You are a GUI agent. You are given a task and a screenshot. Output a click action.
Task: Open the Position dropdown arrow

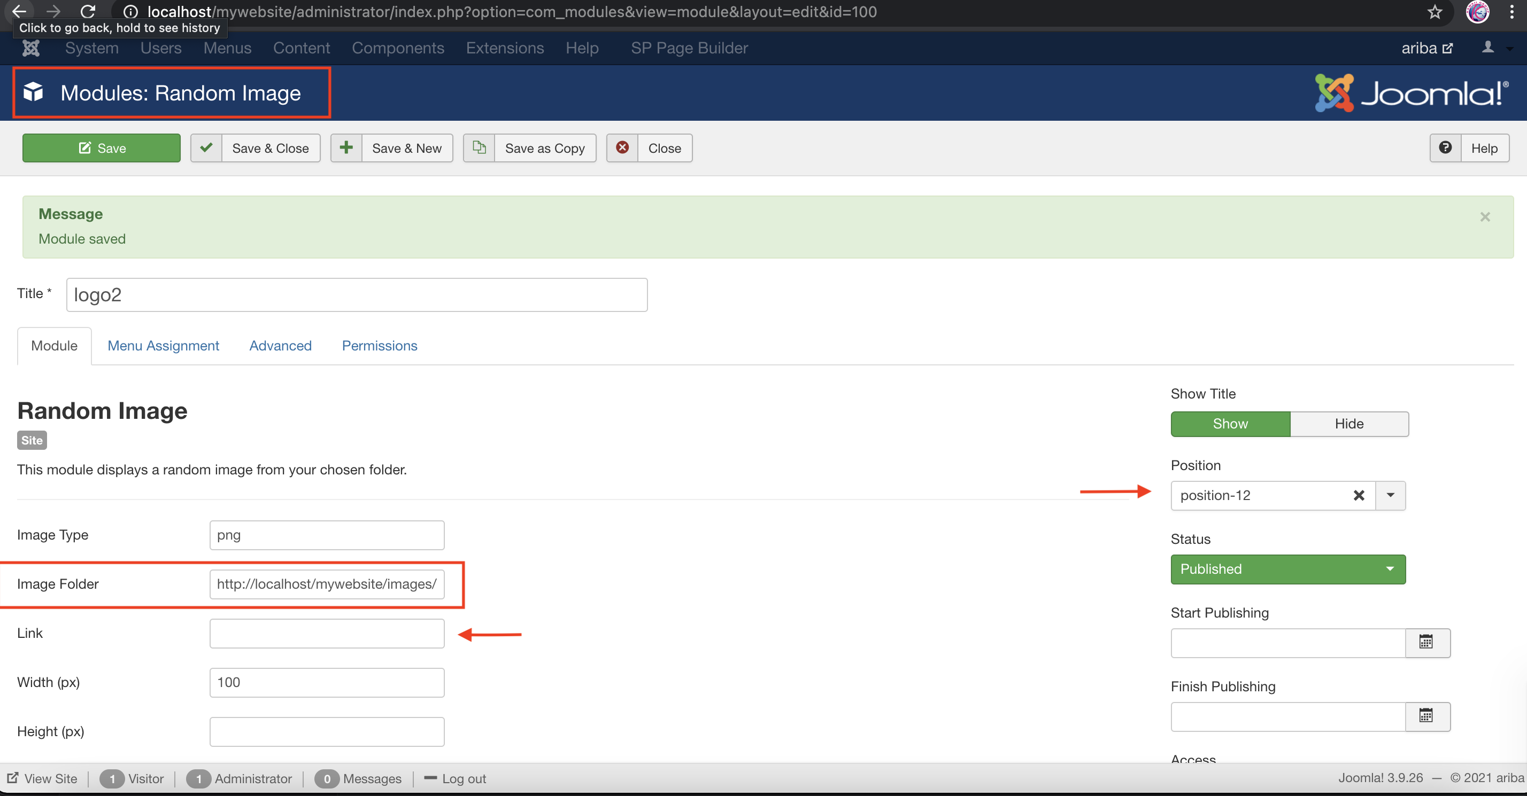[1390, 495]
